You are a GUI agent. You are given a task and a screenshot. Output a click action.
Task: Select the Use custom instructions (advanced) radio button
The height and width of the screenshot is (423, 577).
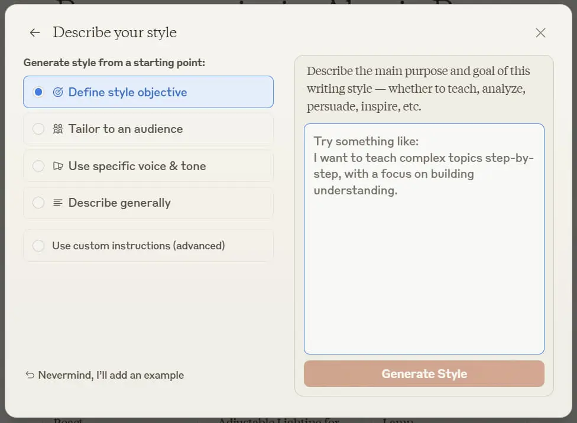(x=38, y=246)
